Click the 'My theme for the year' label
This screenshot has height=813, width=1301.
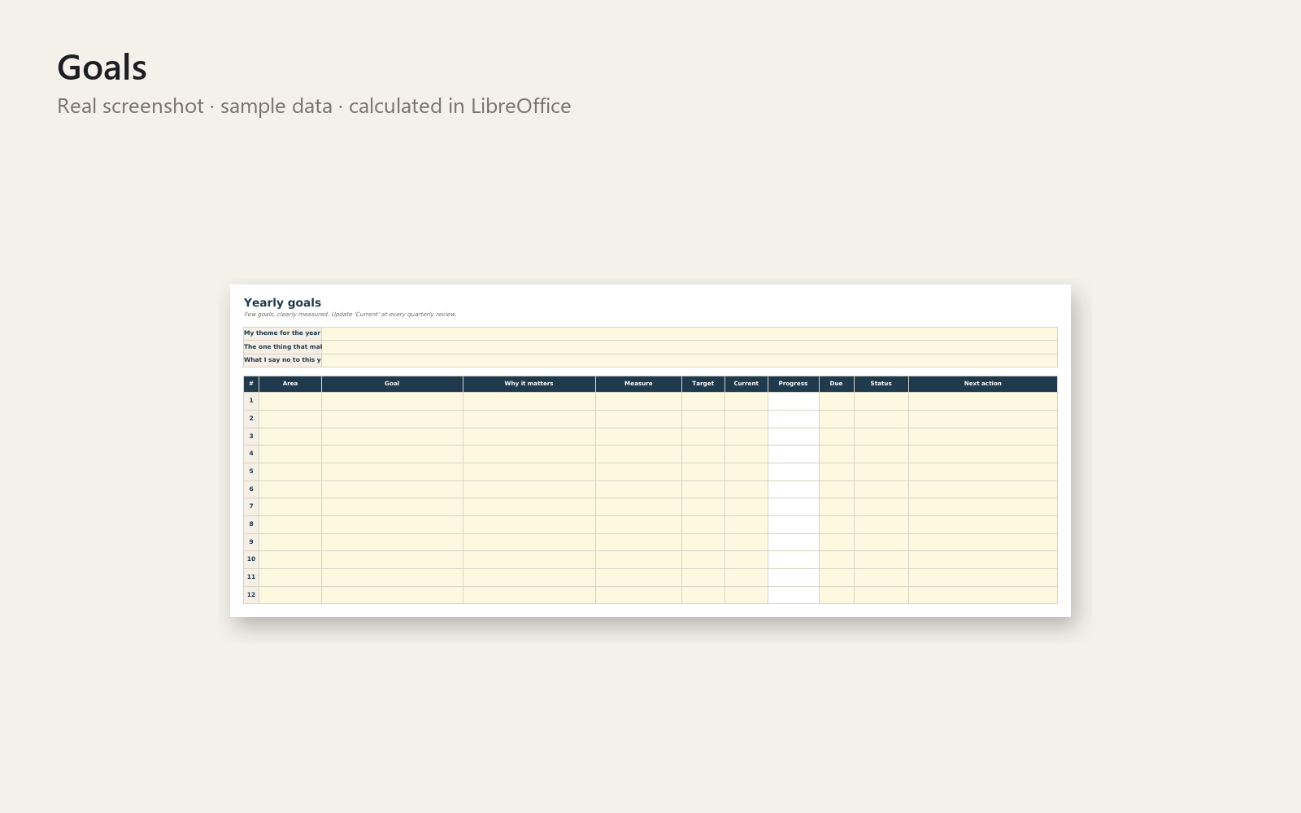pos(282,333)
